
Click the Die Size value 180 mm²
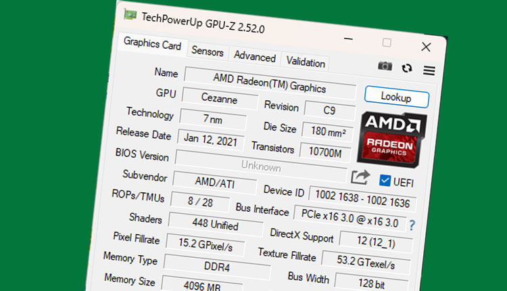click(x=328, y=132)
